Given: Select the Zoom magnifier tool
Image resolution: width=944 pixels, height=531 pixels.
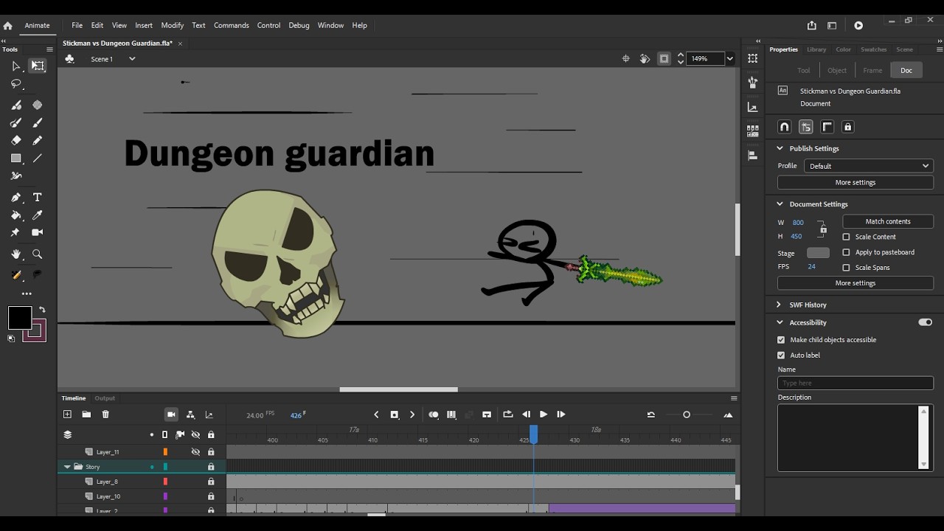Looking at the screenshot, I should (38, 254).
